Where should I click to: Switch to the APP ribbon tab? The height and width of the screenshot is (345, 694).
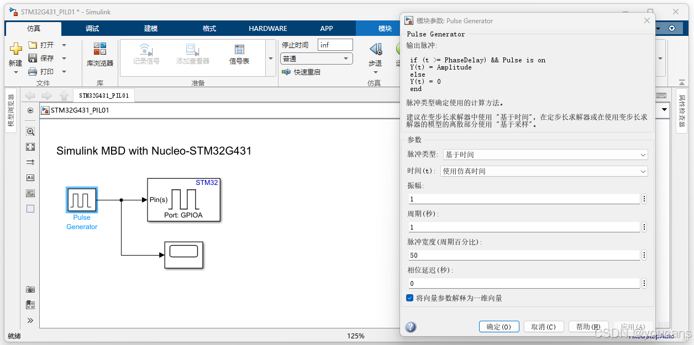tap(327, 29)
